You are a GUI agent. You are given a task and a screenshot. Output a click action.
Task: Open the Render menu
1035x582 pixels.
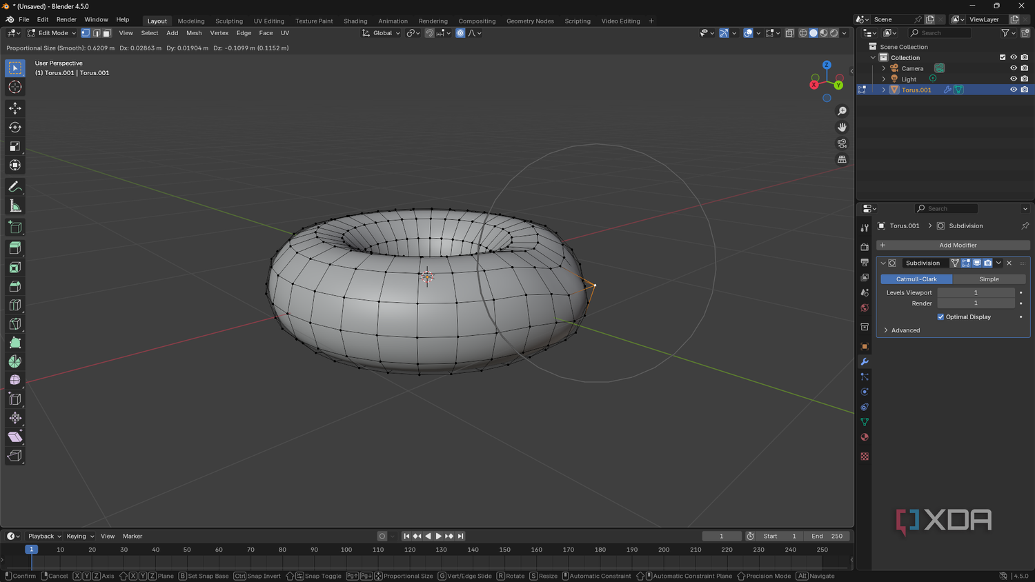pyautogui.click(x=66, y=20)
